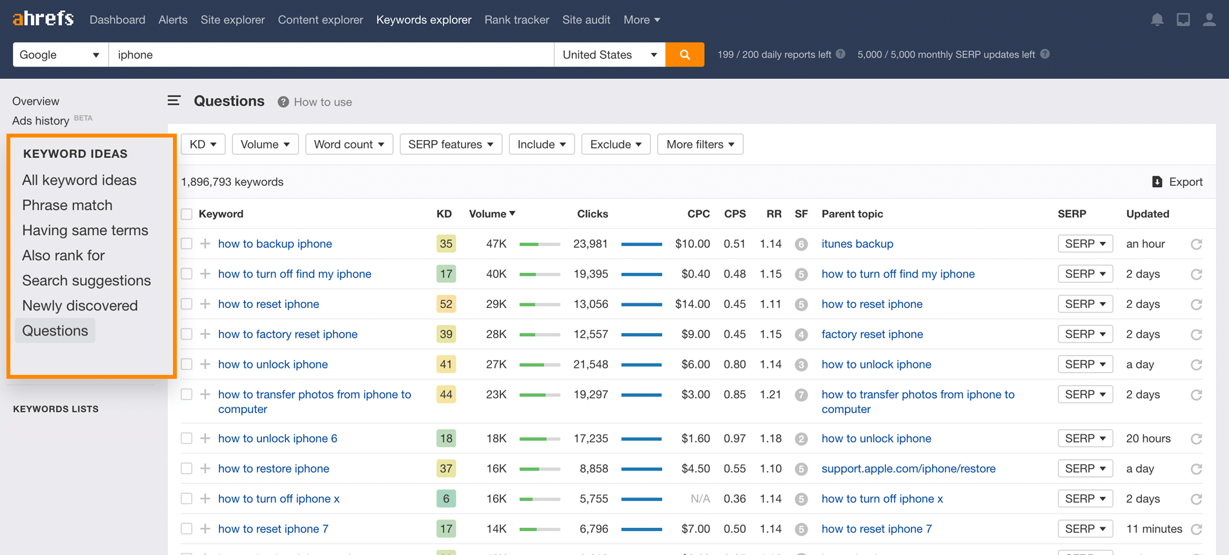
Task: Sort by the Volume column header
Action: point(492,214)
